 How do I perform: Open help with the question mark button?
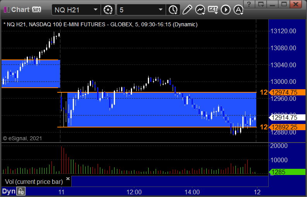click(249, 4)
